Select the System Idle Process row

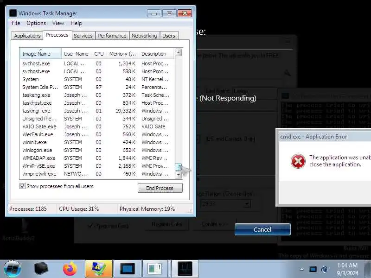click(97, 87)
